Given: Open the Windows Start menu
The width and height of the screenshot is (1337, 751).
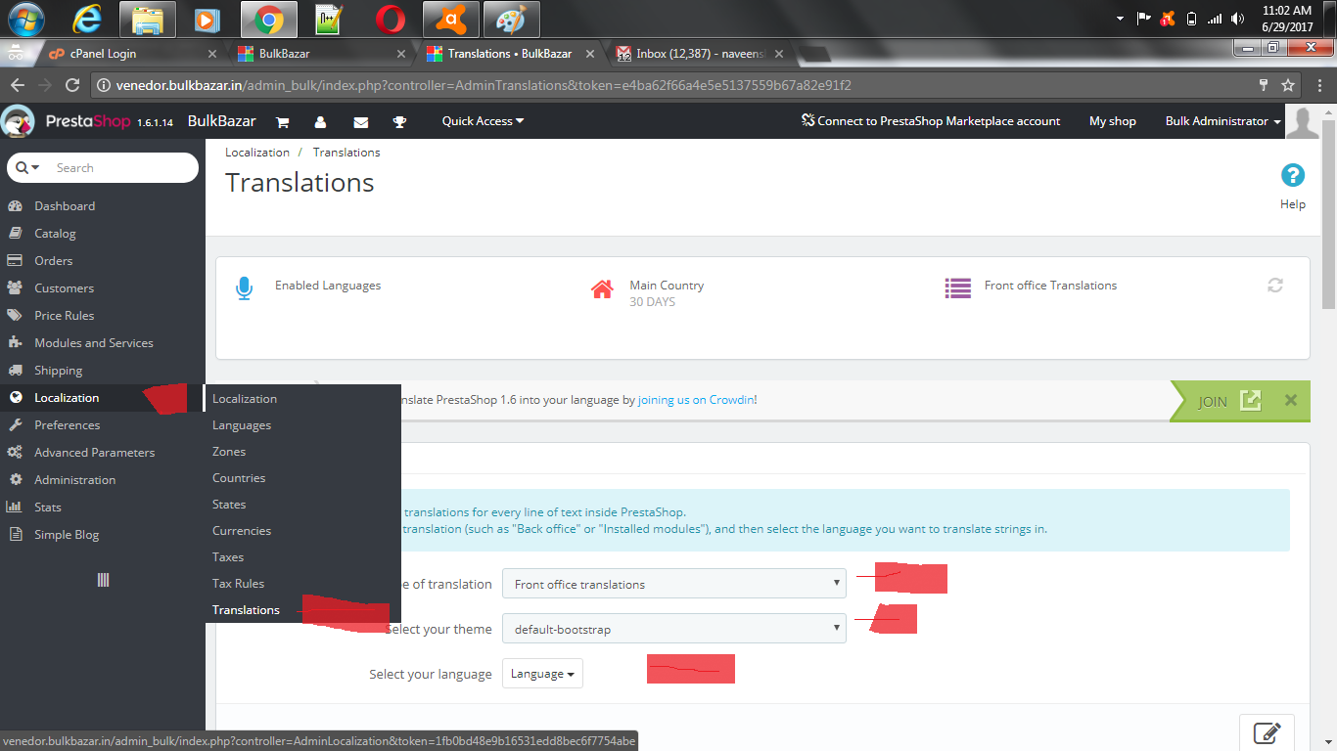Looking at the screenshot, I should coord(25,19).
